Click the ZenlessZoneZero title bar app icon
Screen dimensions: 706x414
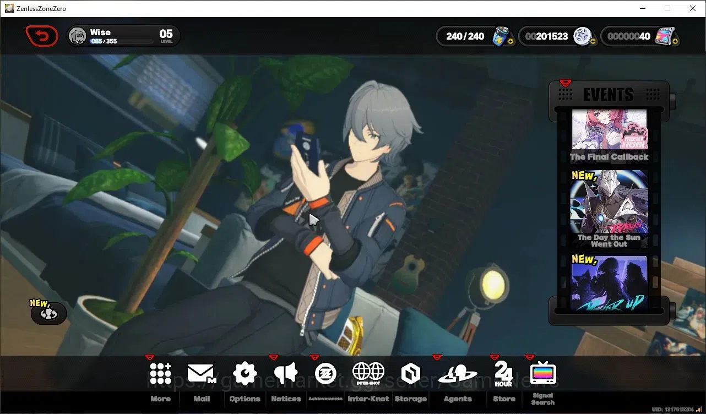point(9,8)
